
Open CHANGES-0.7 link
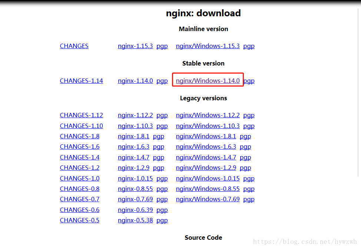pos(80,199)
